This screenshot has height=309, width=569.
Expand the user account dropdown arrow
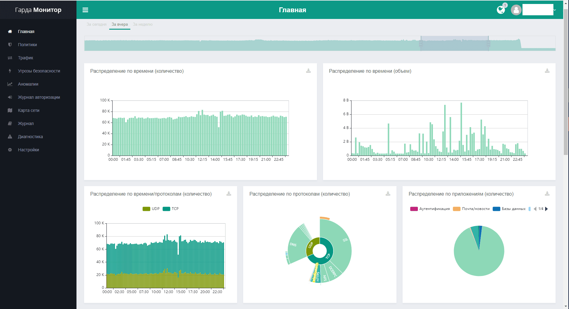click(x=555, y=10)
